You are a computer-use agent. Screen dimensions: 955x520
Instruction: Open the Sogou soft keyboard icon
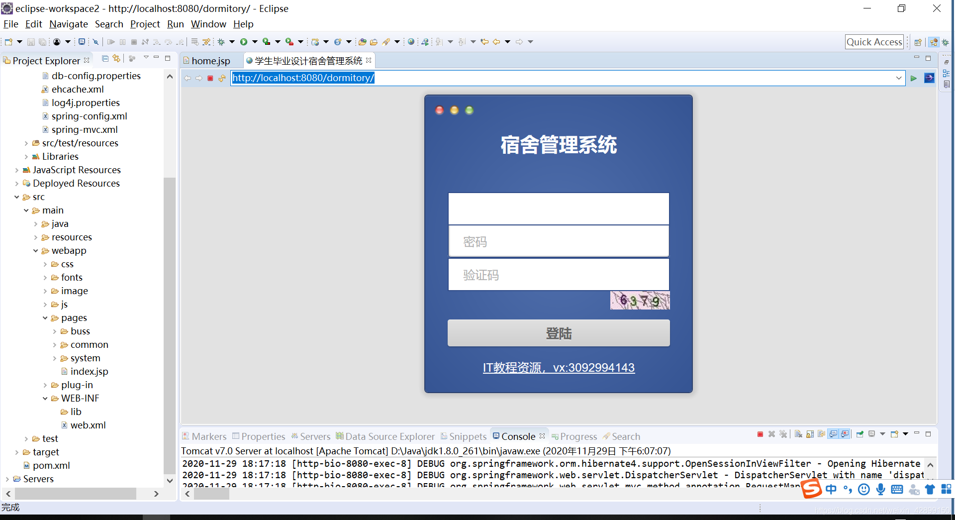[897, 489]
